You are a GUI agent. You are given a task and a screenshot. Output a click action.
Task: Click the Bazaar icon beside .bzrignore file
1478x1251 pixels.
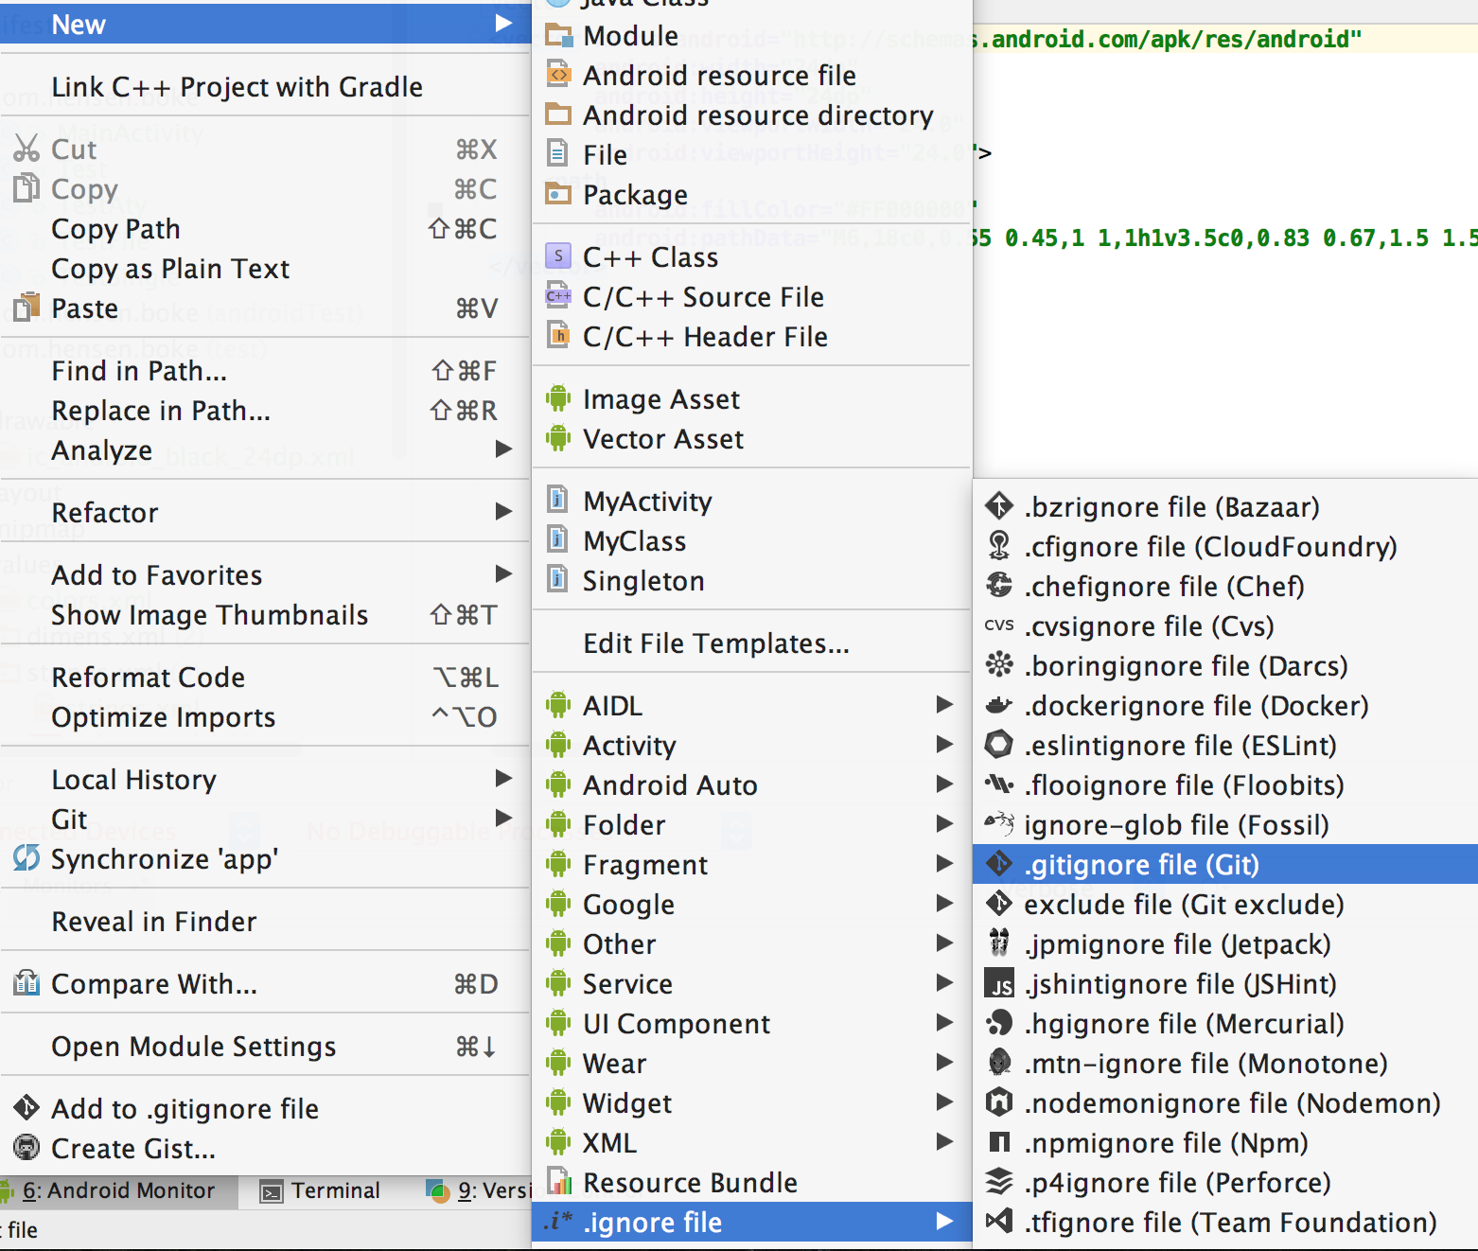point(998,506)
